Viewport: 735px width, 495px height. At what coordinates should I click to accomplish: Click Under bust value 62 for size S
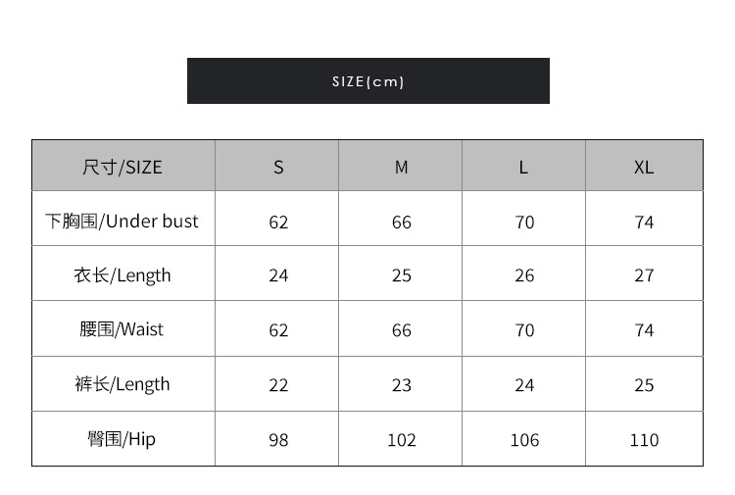278,223
